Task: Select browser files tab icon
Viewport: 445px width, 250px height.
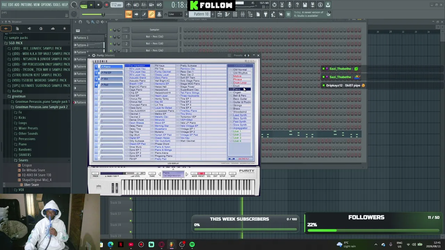Action: click(x=17, y=28)
